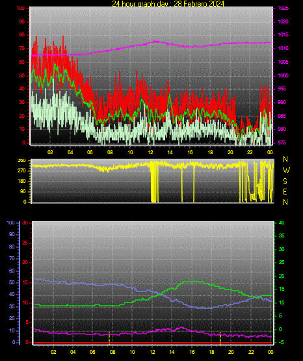
Task: Click the red wind speed label 50
Action: pos(22,75)
